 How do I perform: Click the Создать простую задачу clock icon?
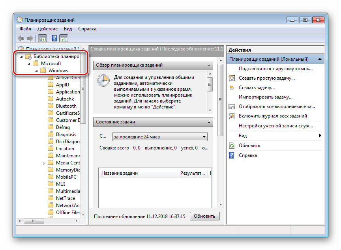pos(232,78)
